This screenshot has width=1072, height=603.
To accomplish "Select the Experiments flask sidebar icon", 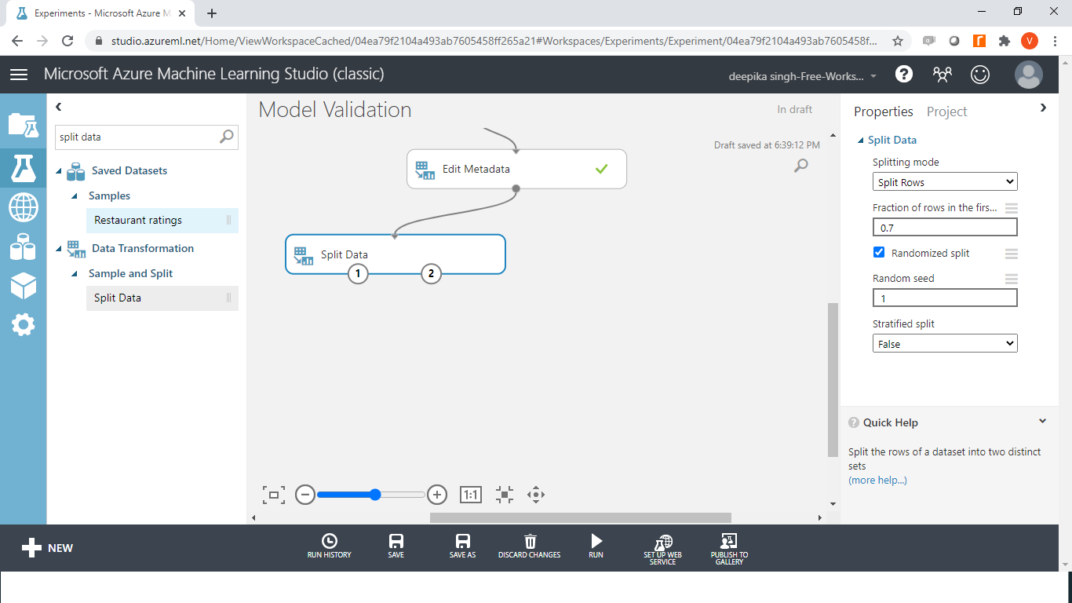I will [23, 166].
